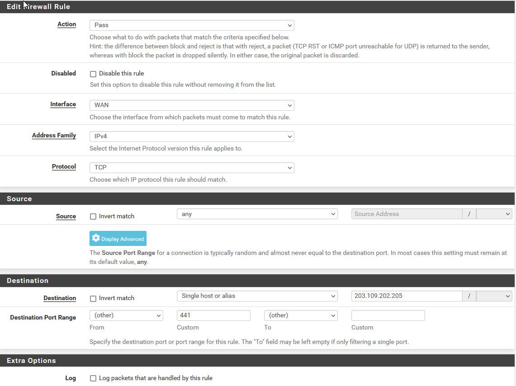Click the Address Family label link

[x=54, y=136]
